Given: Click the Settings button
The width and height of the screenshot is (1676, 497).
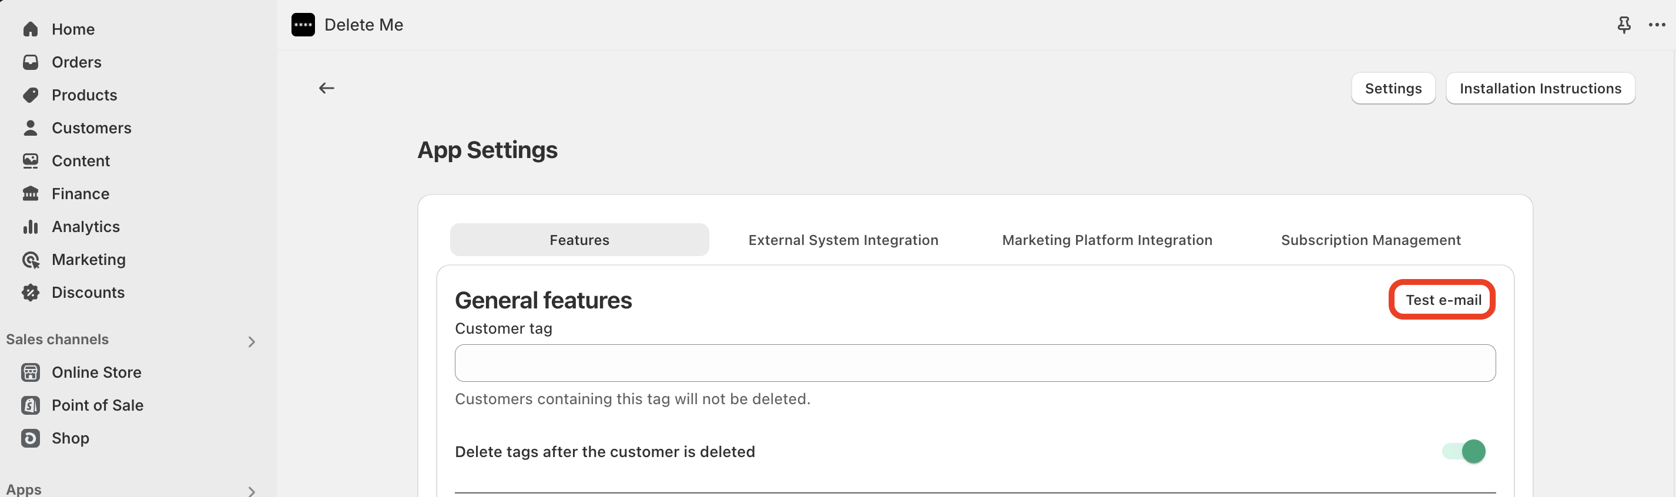Looking at the screenshot, I should 1393,89.
